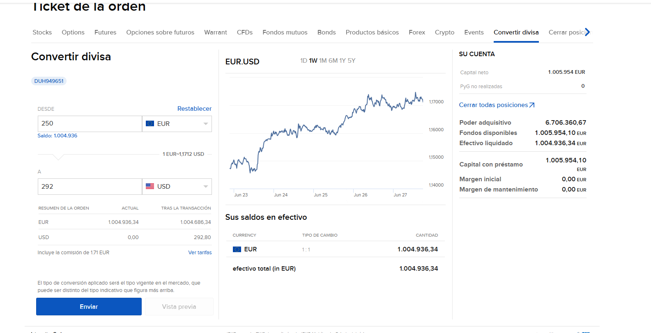
Task: Switch to the Bonds tab
Action: click(x=327, y=32)
